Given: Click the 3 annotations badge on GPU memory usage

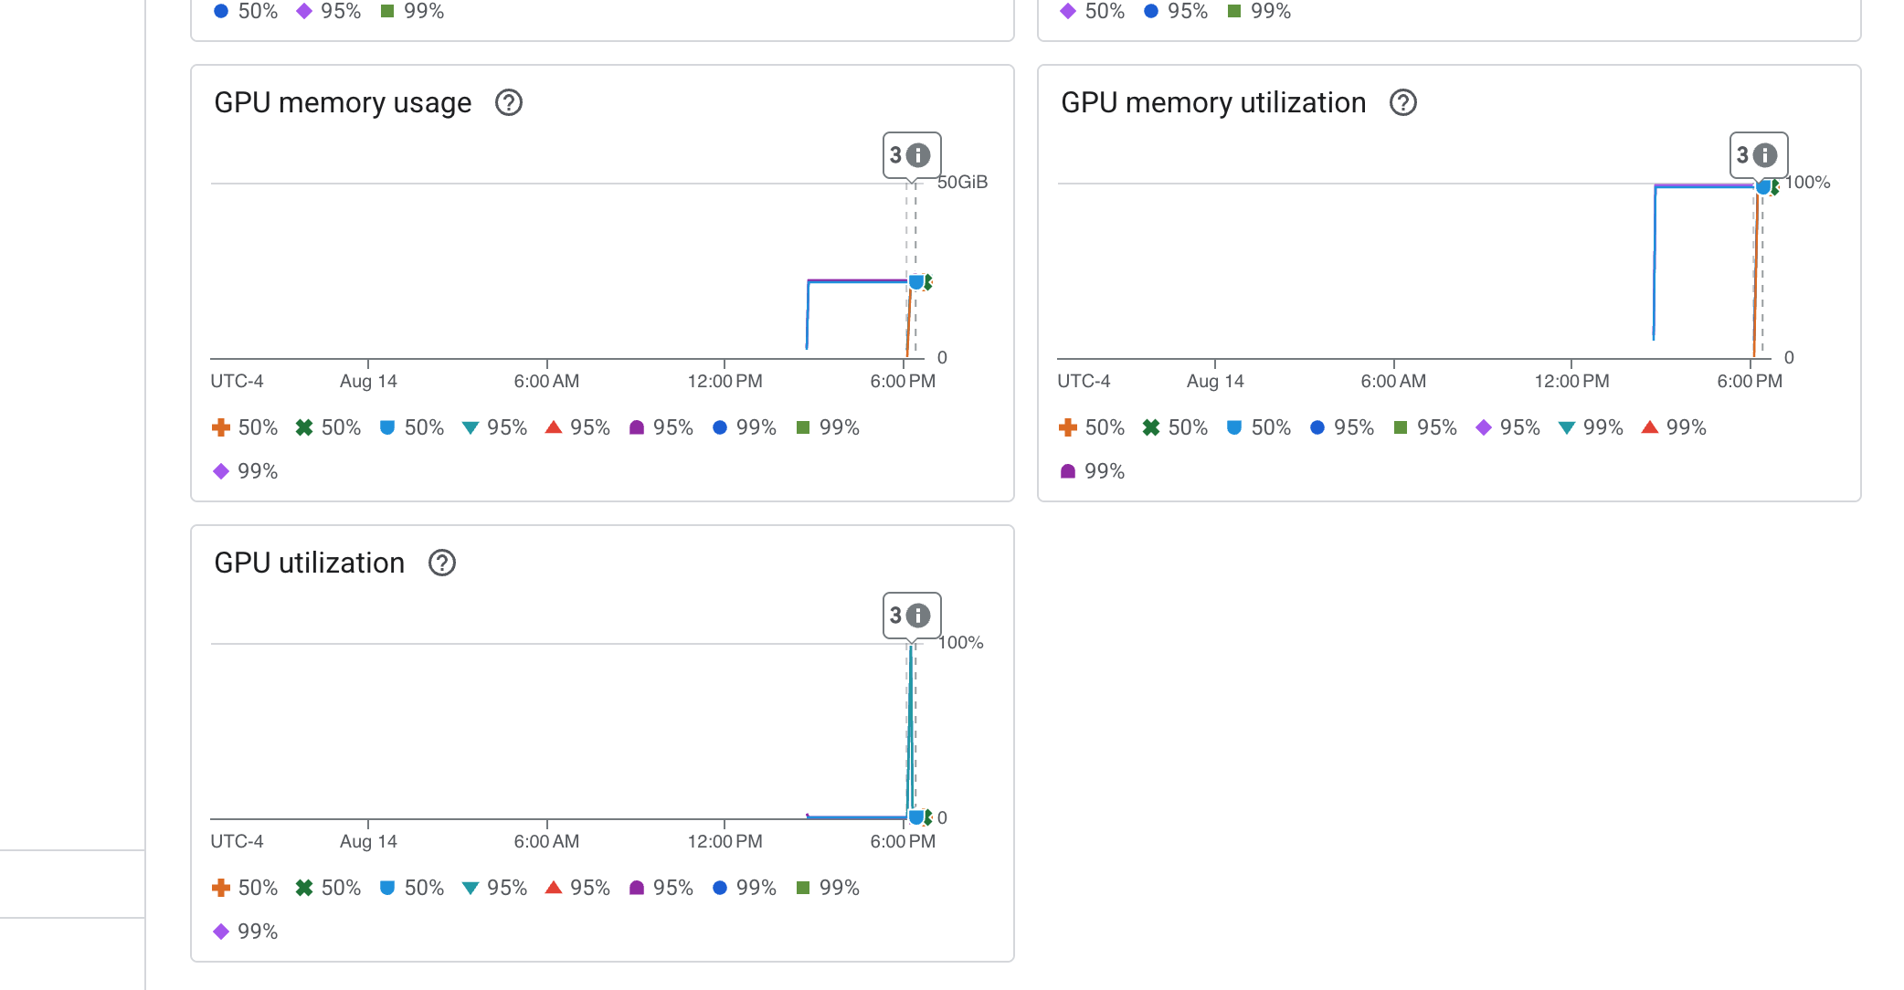Looking at the screenshot, I should coord(910,155).
